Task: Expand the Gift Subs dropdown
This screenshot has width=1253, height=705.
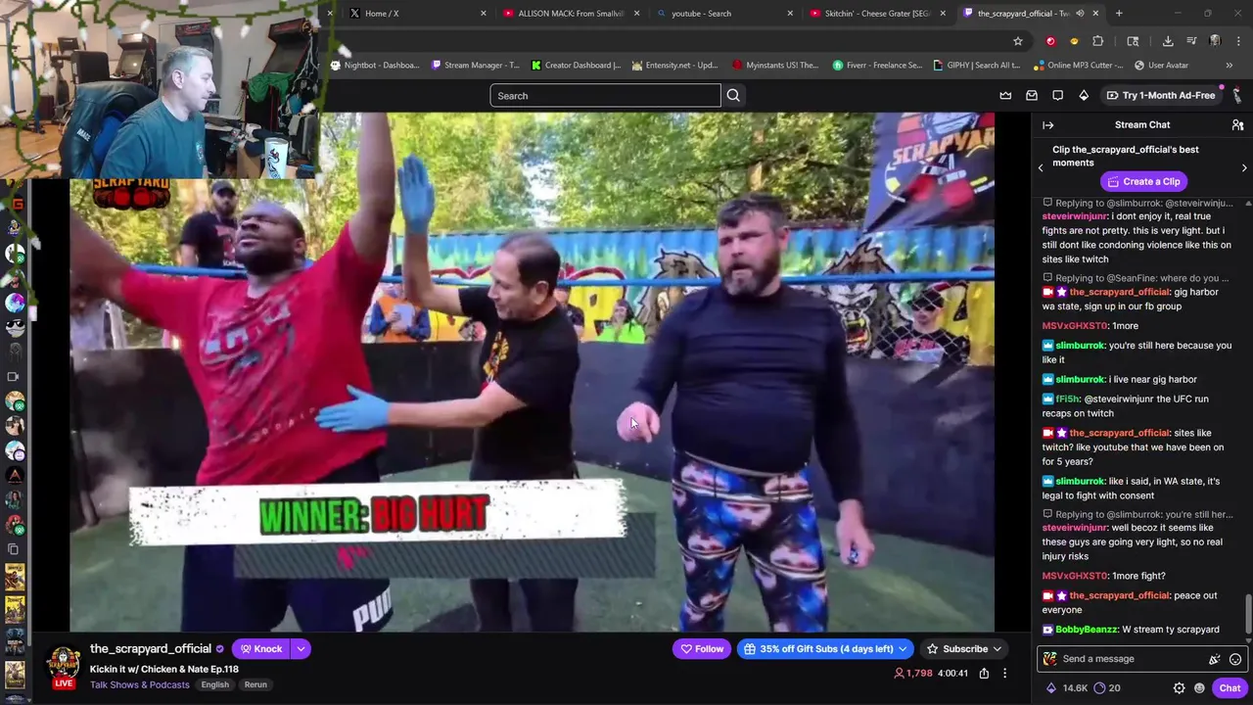Action: tap(903, 648)
